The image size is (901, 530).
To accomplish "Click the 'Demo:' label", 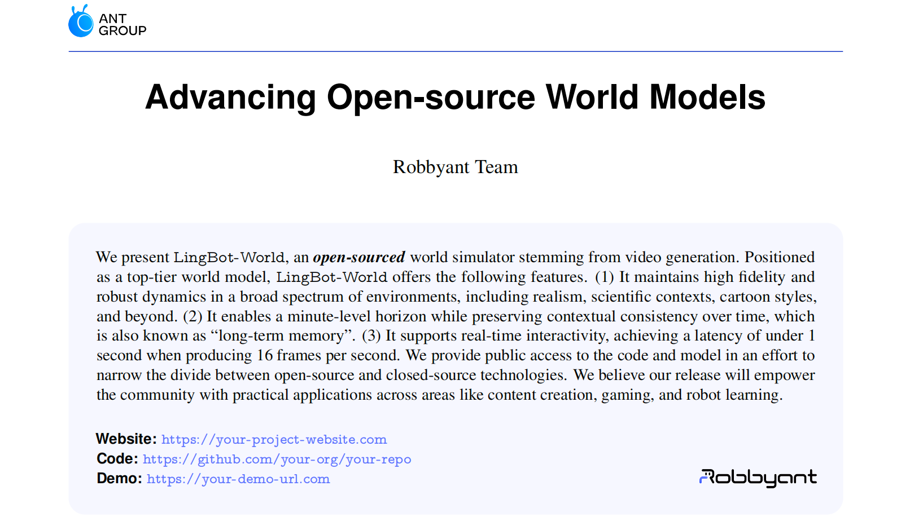I will pos(119,479).
